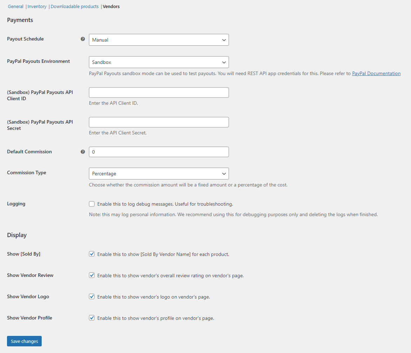
Task: Click the 'Enable this to log debug messages' label
Action: (165, 204)
